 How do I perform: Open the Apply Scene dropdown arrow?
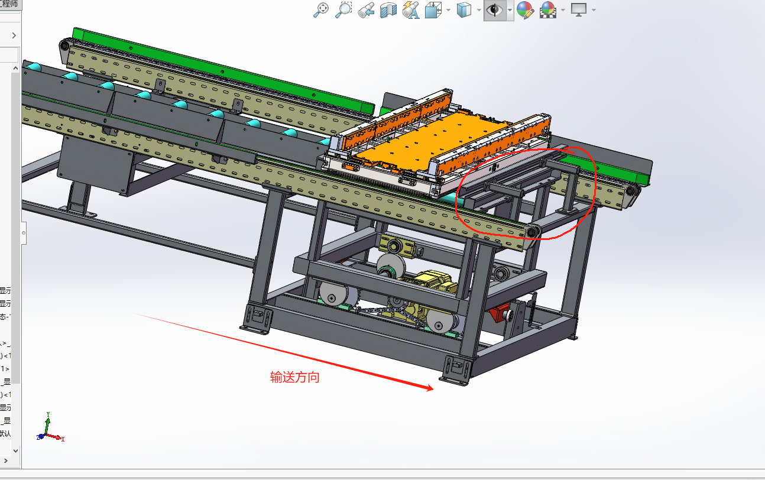pyautogui.click(x=563, y=10)
